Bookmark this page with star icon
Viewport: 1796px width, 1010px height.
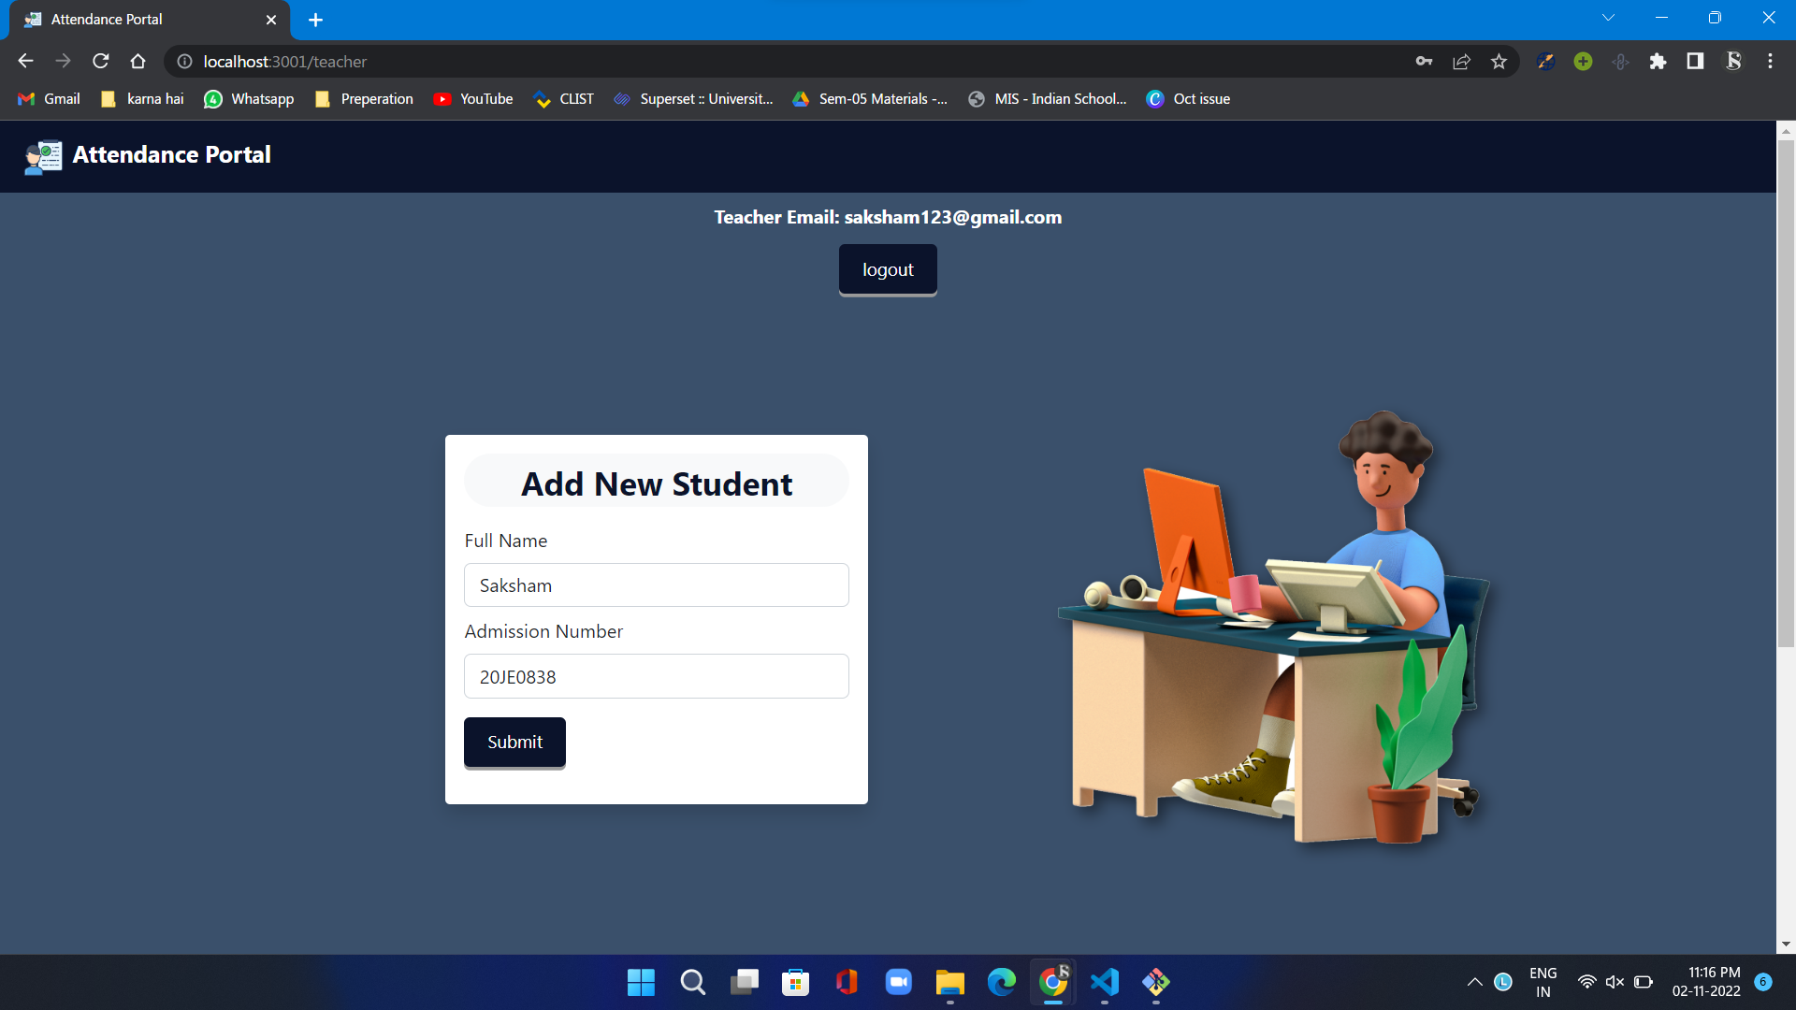1499,62
